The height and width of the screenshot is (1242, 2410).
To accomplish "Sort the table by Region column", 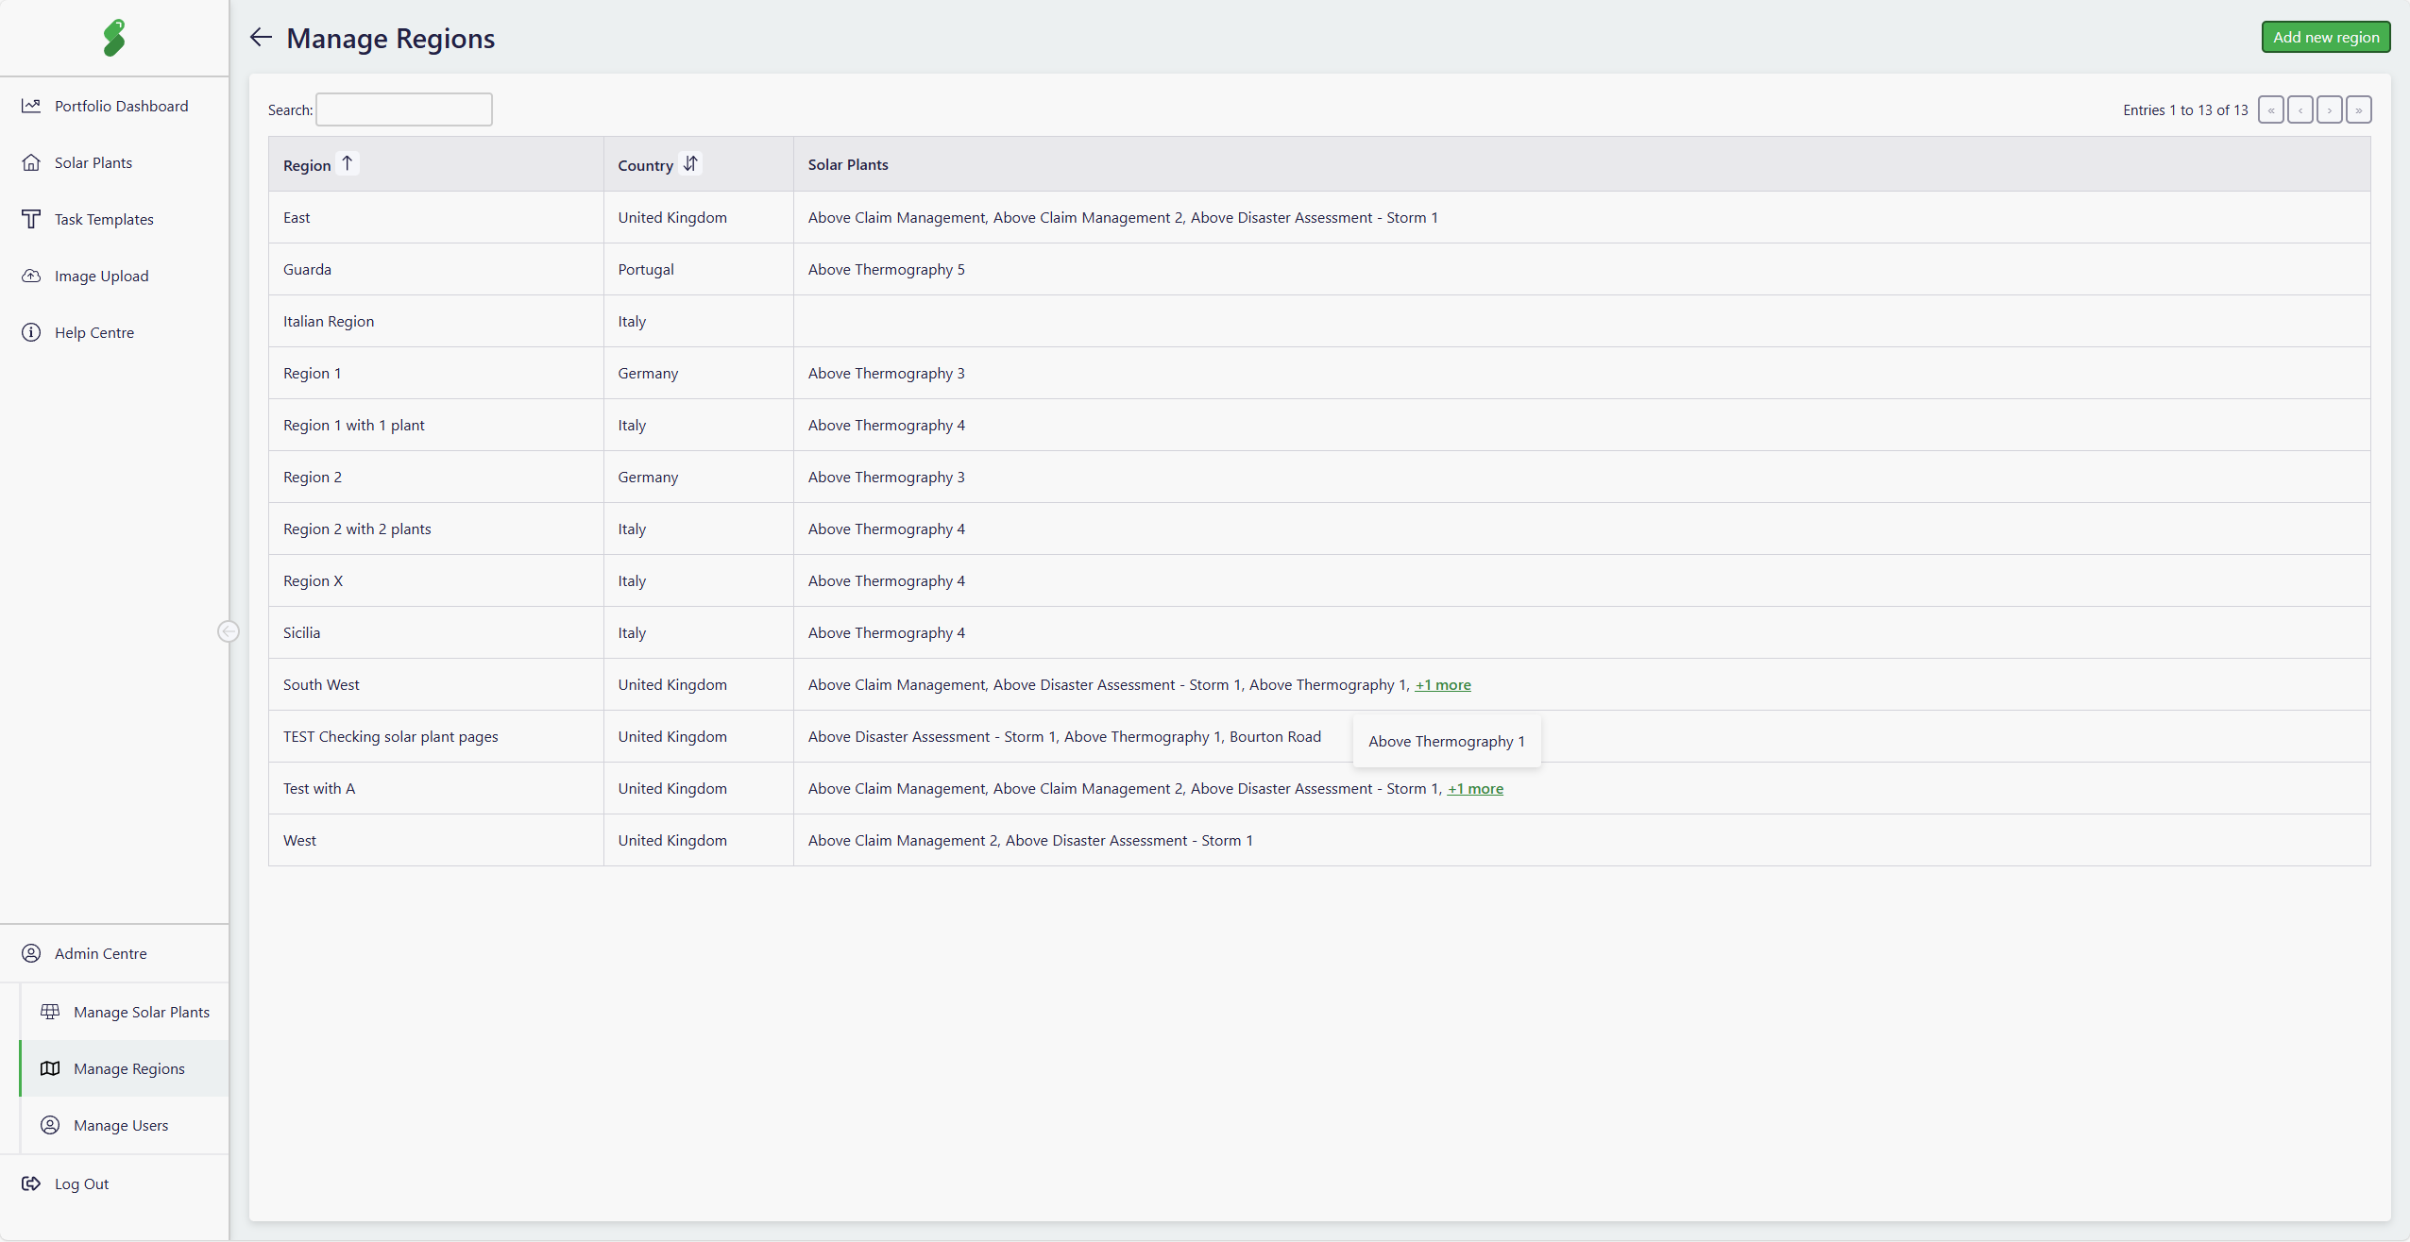I will (348, 164).
